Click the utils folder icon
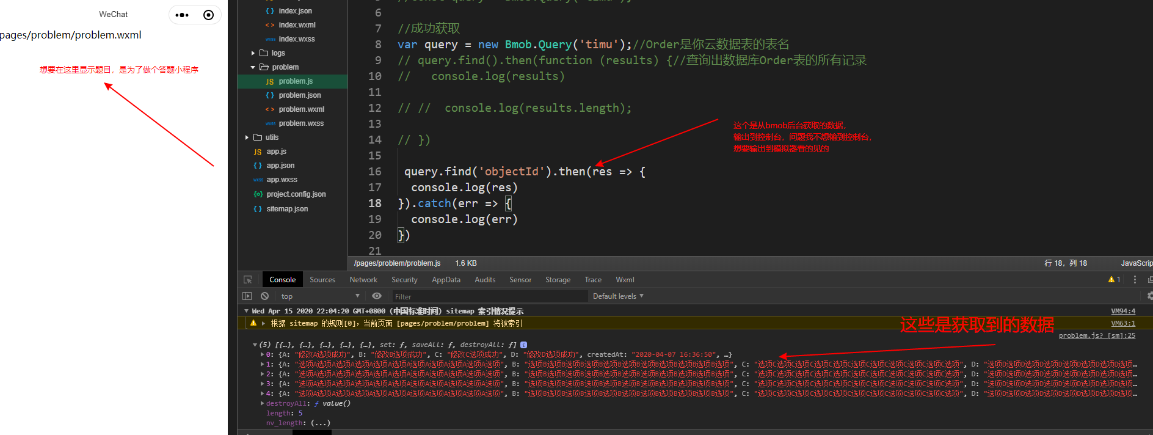 258,137
